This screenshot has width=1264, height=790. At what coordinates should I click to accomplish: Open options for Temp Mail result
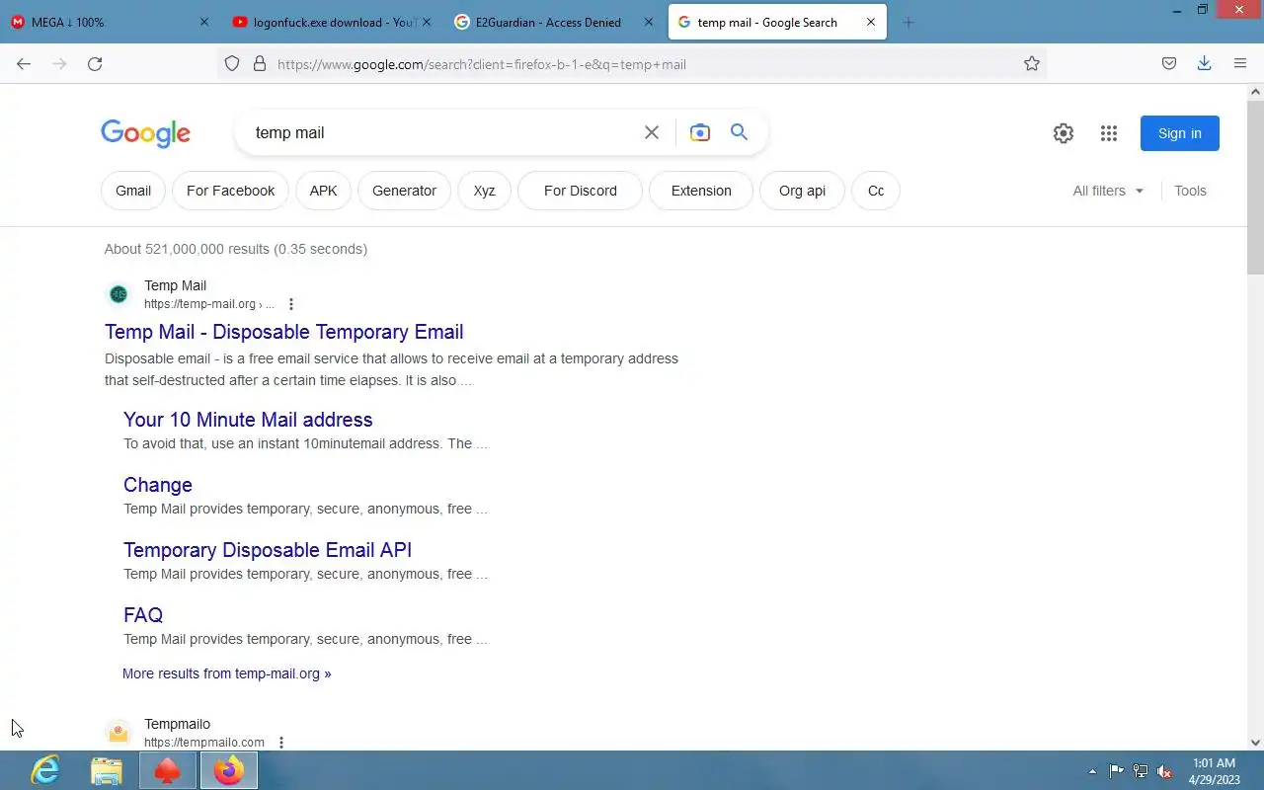pyautogui.click(x=290, y=304)
